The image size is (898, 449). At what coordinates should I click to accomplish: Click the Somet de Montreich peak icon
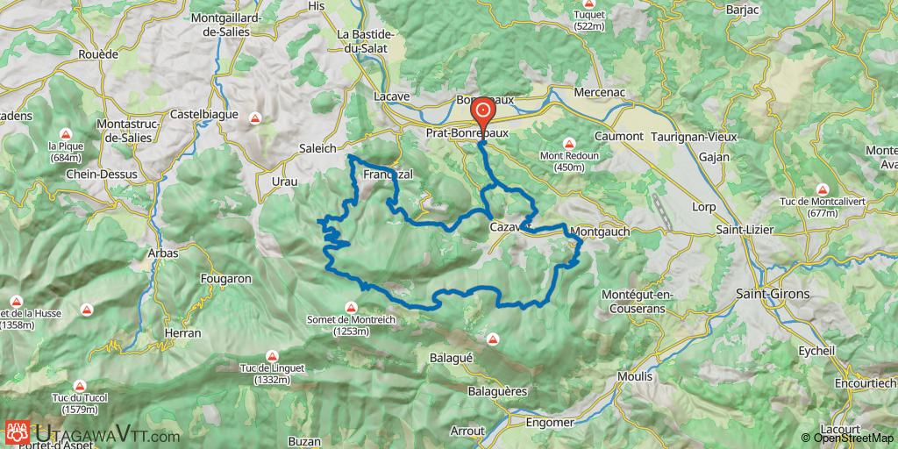click(x=352, y=308)
